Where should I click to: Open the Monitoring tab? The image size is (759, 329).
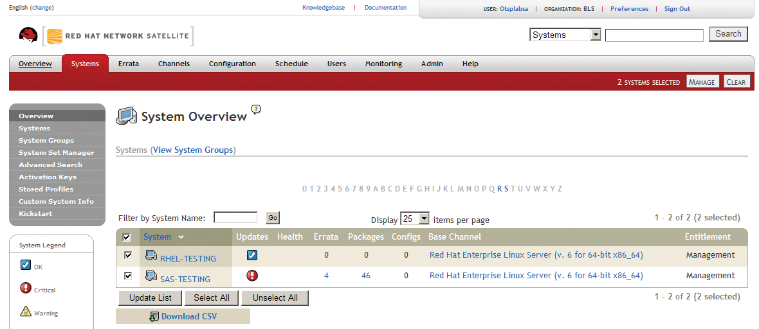pos(383,64)
